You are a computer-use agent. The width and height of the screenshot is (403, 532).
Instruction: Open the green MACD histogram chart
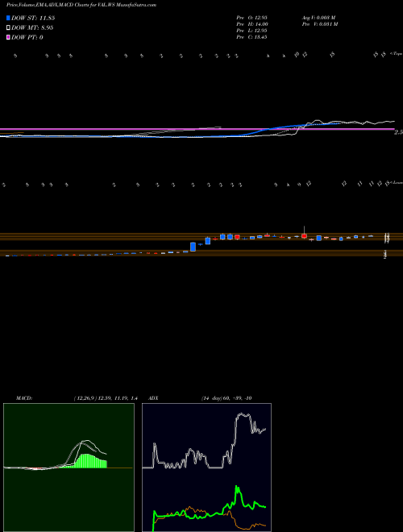click(x=69, y=468)
